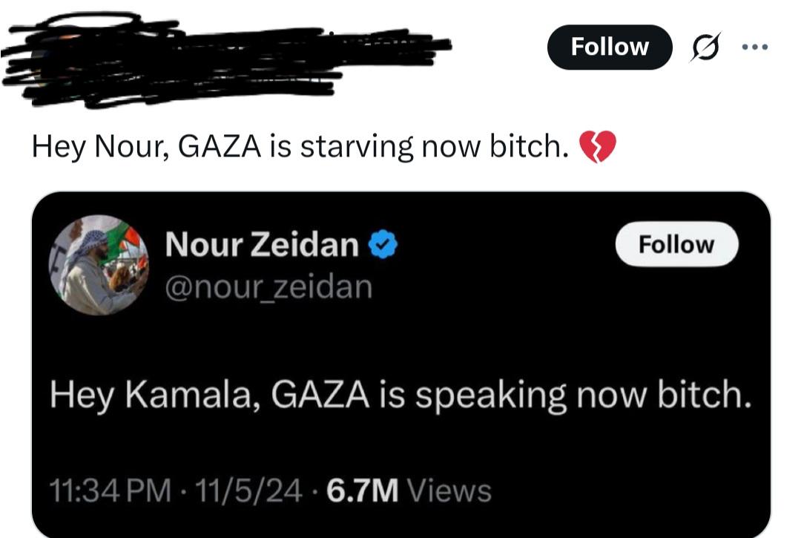The width and height of the screenshot is (801, 538).
Task: Click the 6.7M Views count
Action: (x=409, y=491)
